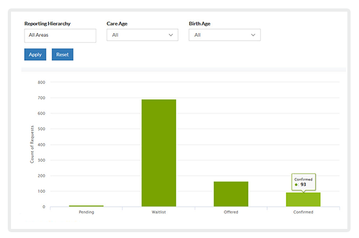Click the Care Age label
The height and width of the screenshot is (238, 359).
pos(117,24)
